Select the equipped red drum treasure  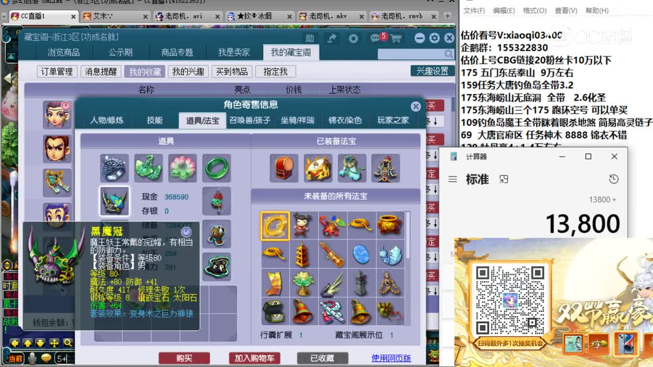click(x=284, y=168)
